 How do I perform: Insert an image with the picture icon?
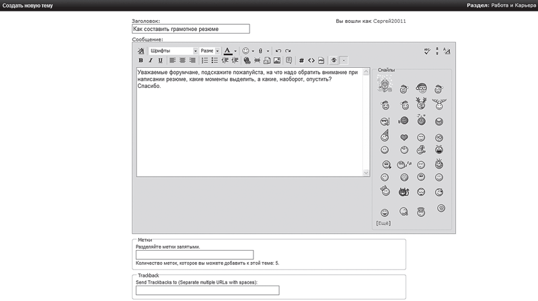tap(277, 60)
